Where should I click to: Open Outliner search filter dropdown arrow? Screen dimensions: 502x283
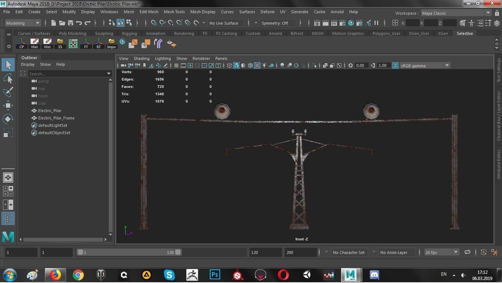click(x=108, y=74)
